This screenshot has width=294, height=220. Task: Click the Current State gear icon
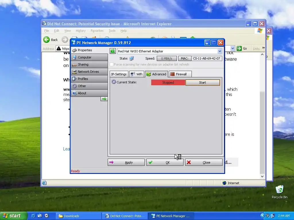(114, 82)
